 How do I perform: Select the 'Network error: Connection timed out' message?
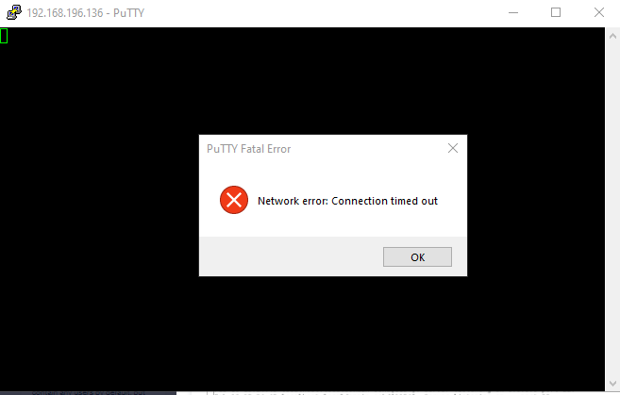point(347,201)
